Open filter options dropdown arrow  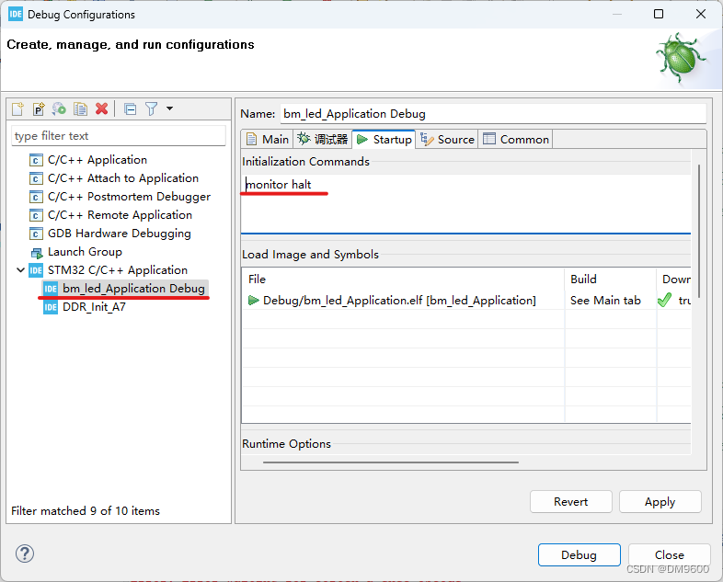click(x=169, y=108)
